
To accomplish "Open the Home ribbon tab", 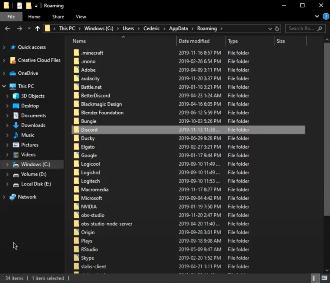I will click(x=34, y=16).
